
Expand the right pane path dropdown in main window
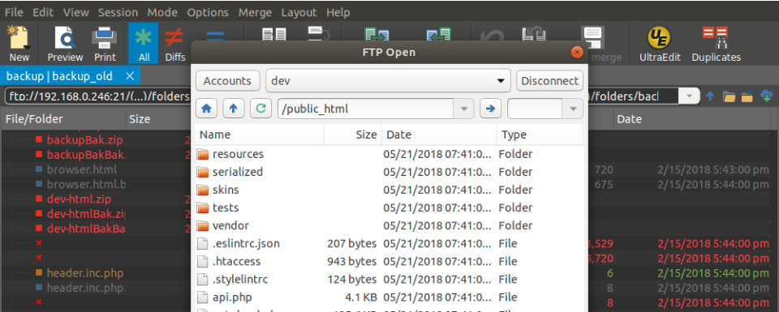tap(689, 96)
